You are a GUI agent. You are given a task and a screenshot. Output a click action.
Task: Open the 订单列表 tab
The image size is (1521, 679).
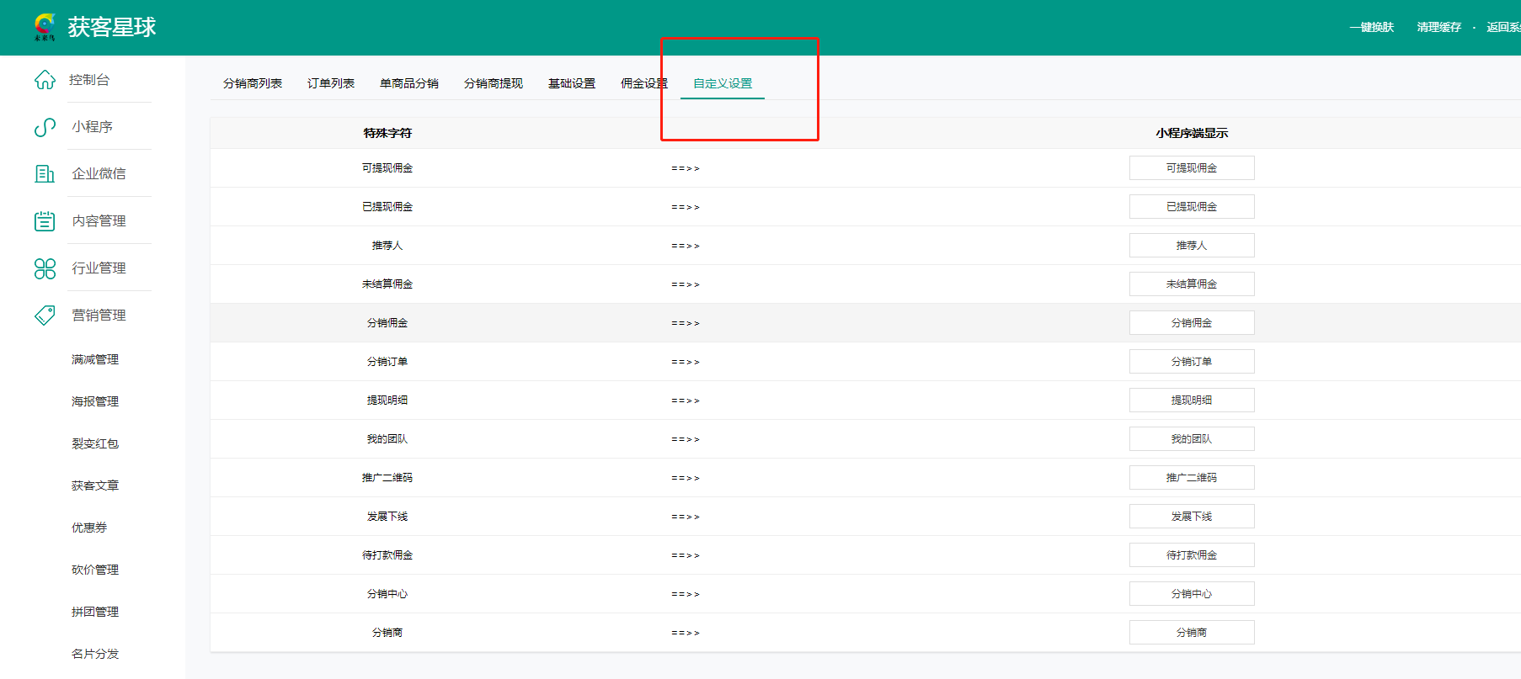click(x=331, y=83)
